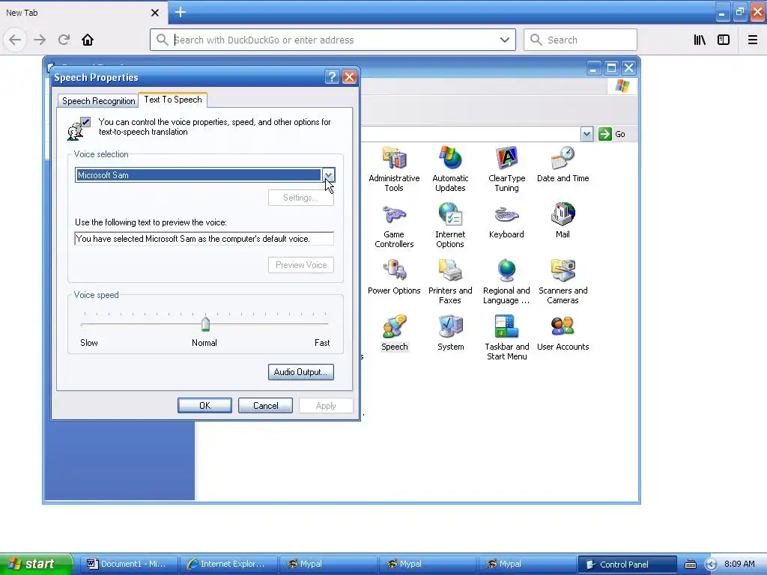This screenshot has height=575, width=767.
Task: Click the green Go arrow in Control Panel
Action: (x=605, y=134)
